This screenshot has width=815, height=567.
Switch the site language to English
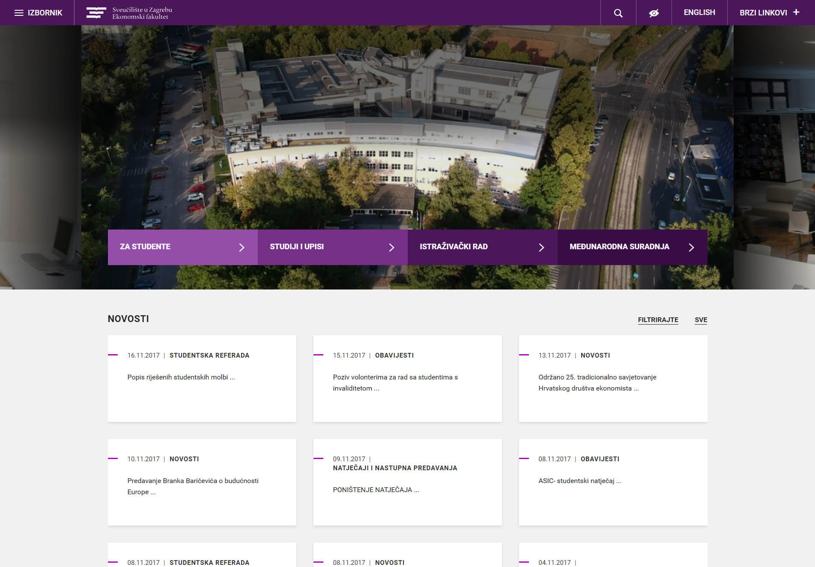point(699,12)
